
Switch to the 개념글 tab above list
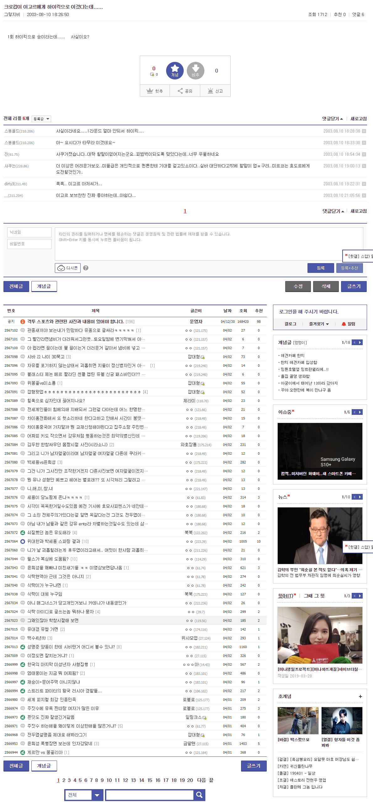click(44, 286)
